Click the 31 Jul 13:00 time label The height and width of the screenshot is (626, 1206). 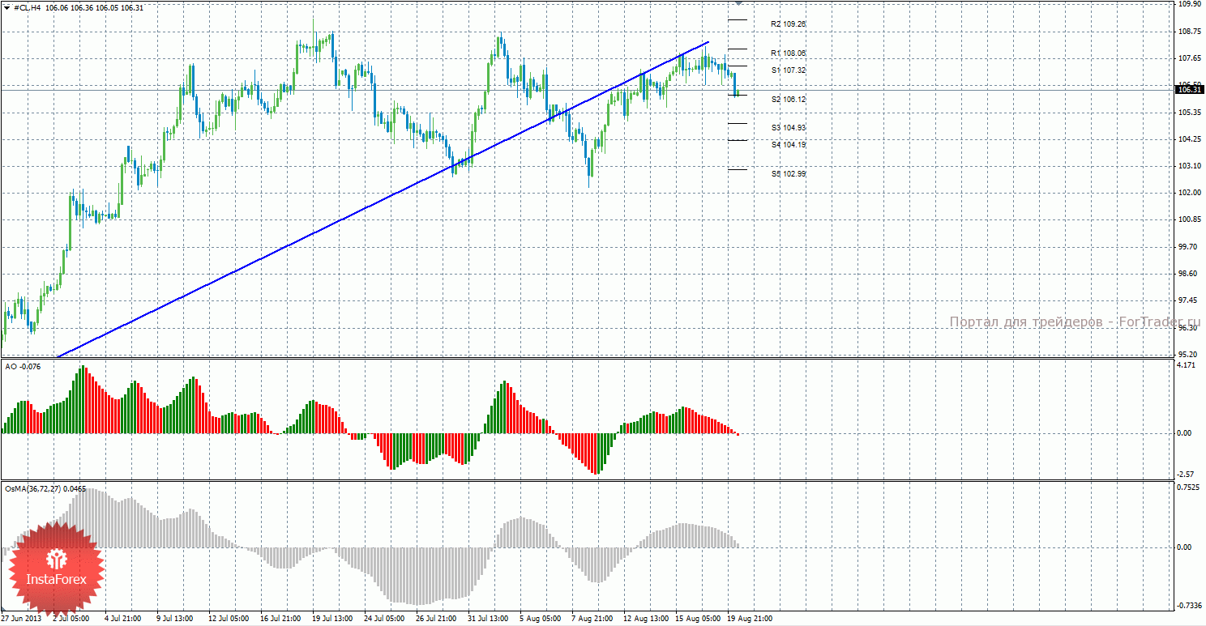pyautogui.click(x=488, y=619)
